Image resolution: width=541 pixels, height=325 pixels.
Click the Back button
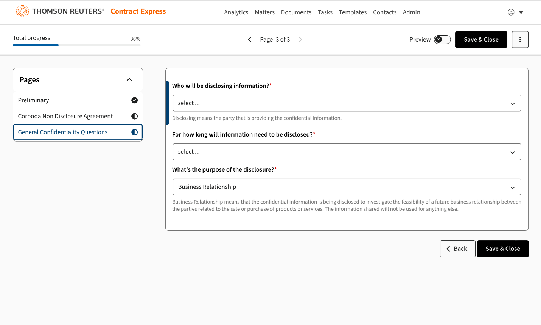[x=457, y=249]
